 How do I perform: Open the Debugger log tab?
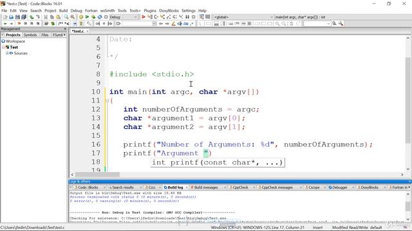click(340, 187)
